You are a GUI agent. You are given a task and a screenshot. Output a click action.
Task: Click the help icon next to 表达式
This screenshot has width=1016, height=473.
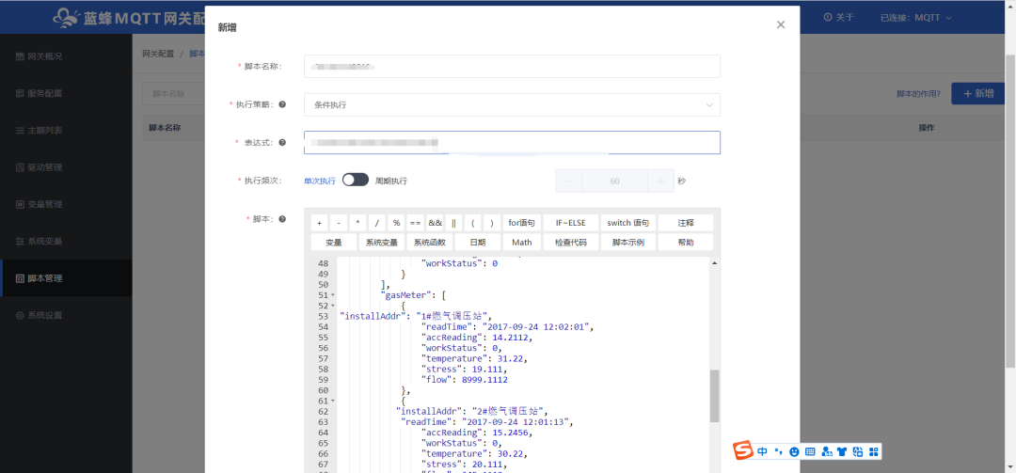282,143
